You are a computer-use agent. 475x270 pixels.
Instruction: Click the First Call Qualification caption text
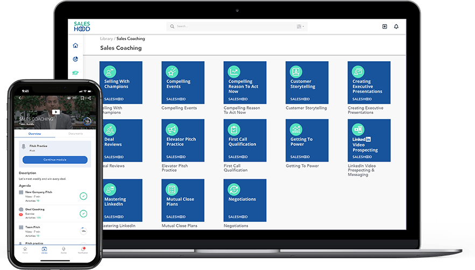click(x=236, y=168)
